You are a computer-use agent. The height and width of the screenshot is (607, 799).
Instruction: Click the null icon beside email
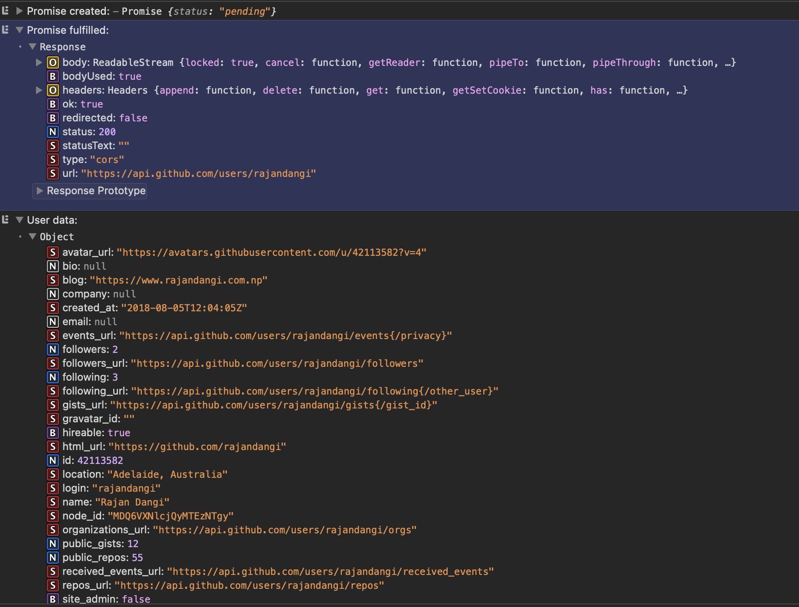(52, 322)
